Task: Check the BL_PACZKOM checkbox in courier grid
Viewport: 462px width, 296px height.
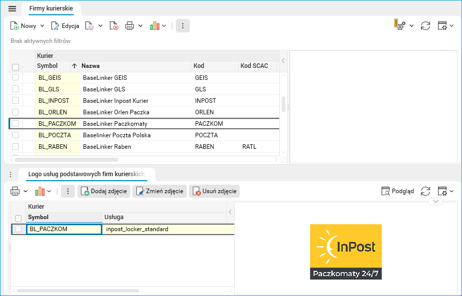Action: coord(15,123)
